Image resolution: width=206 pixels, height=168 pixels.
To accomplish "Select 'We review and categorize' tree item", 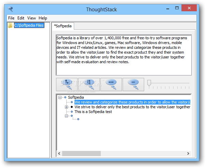I will [x=132, y=102].
